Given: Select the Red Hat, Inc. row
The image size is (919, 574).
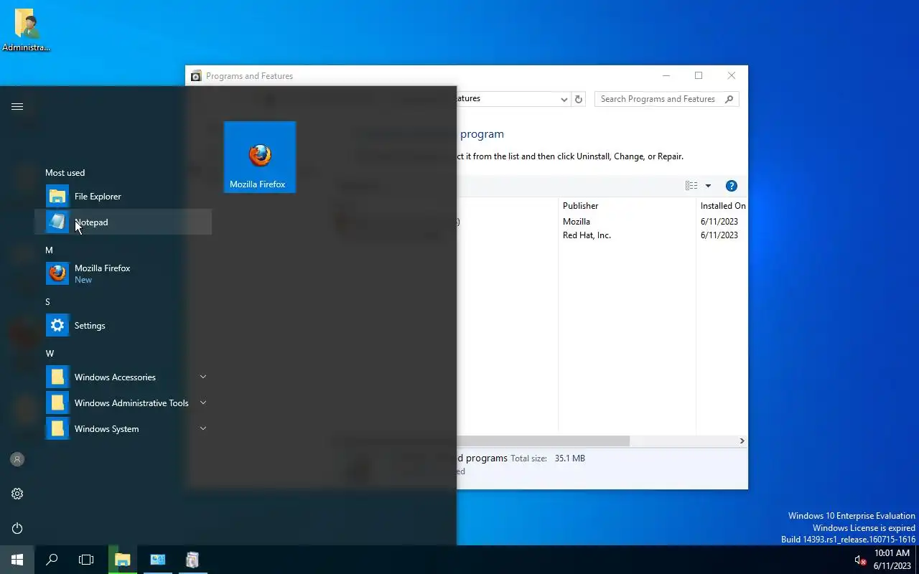Looking at the screenshot, I should point(587,235).
